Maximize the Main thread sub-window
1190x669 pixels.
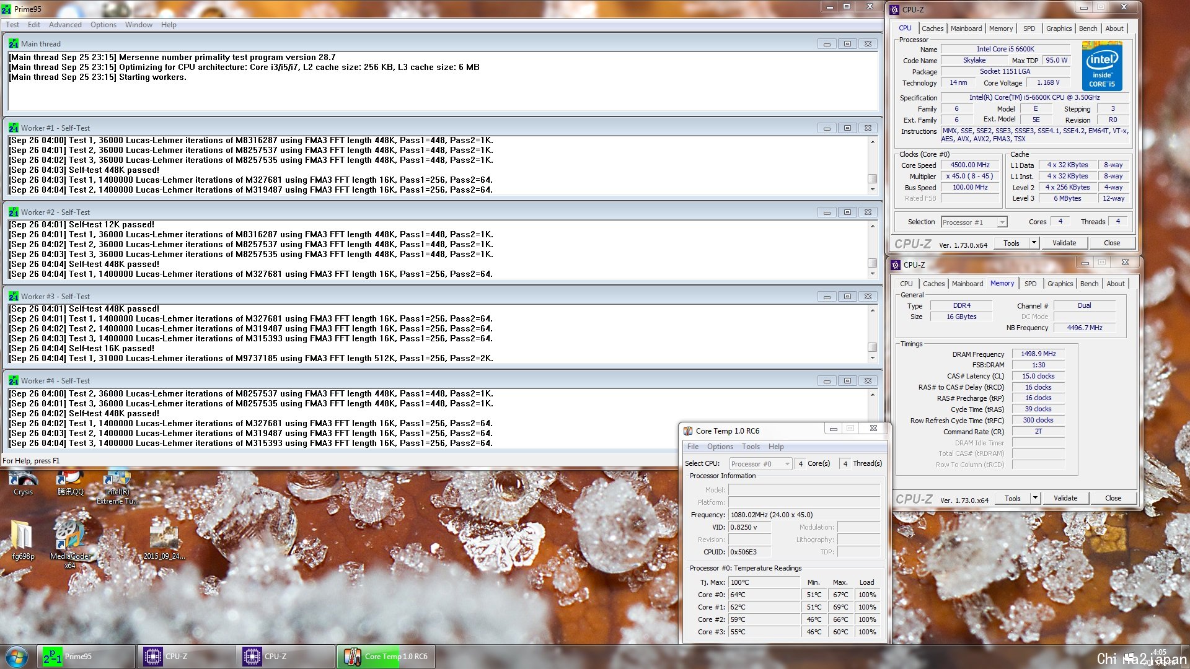[847, 44]
